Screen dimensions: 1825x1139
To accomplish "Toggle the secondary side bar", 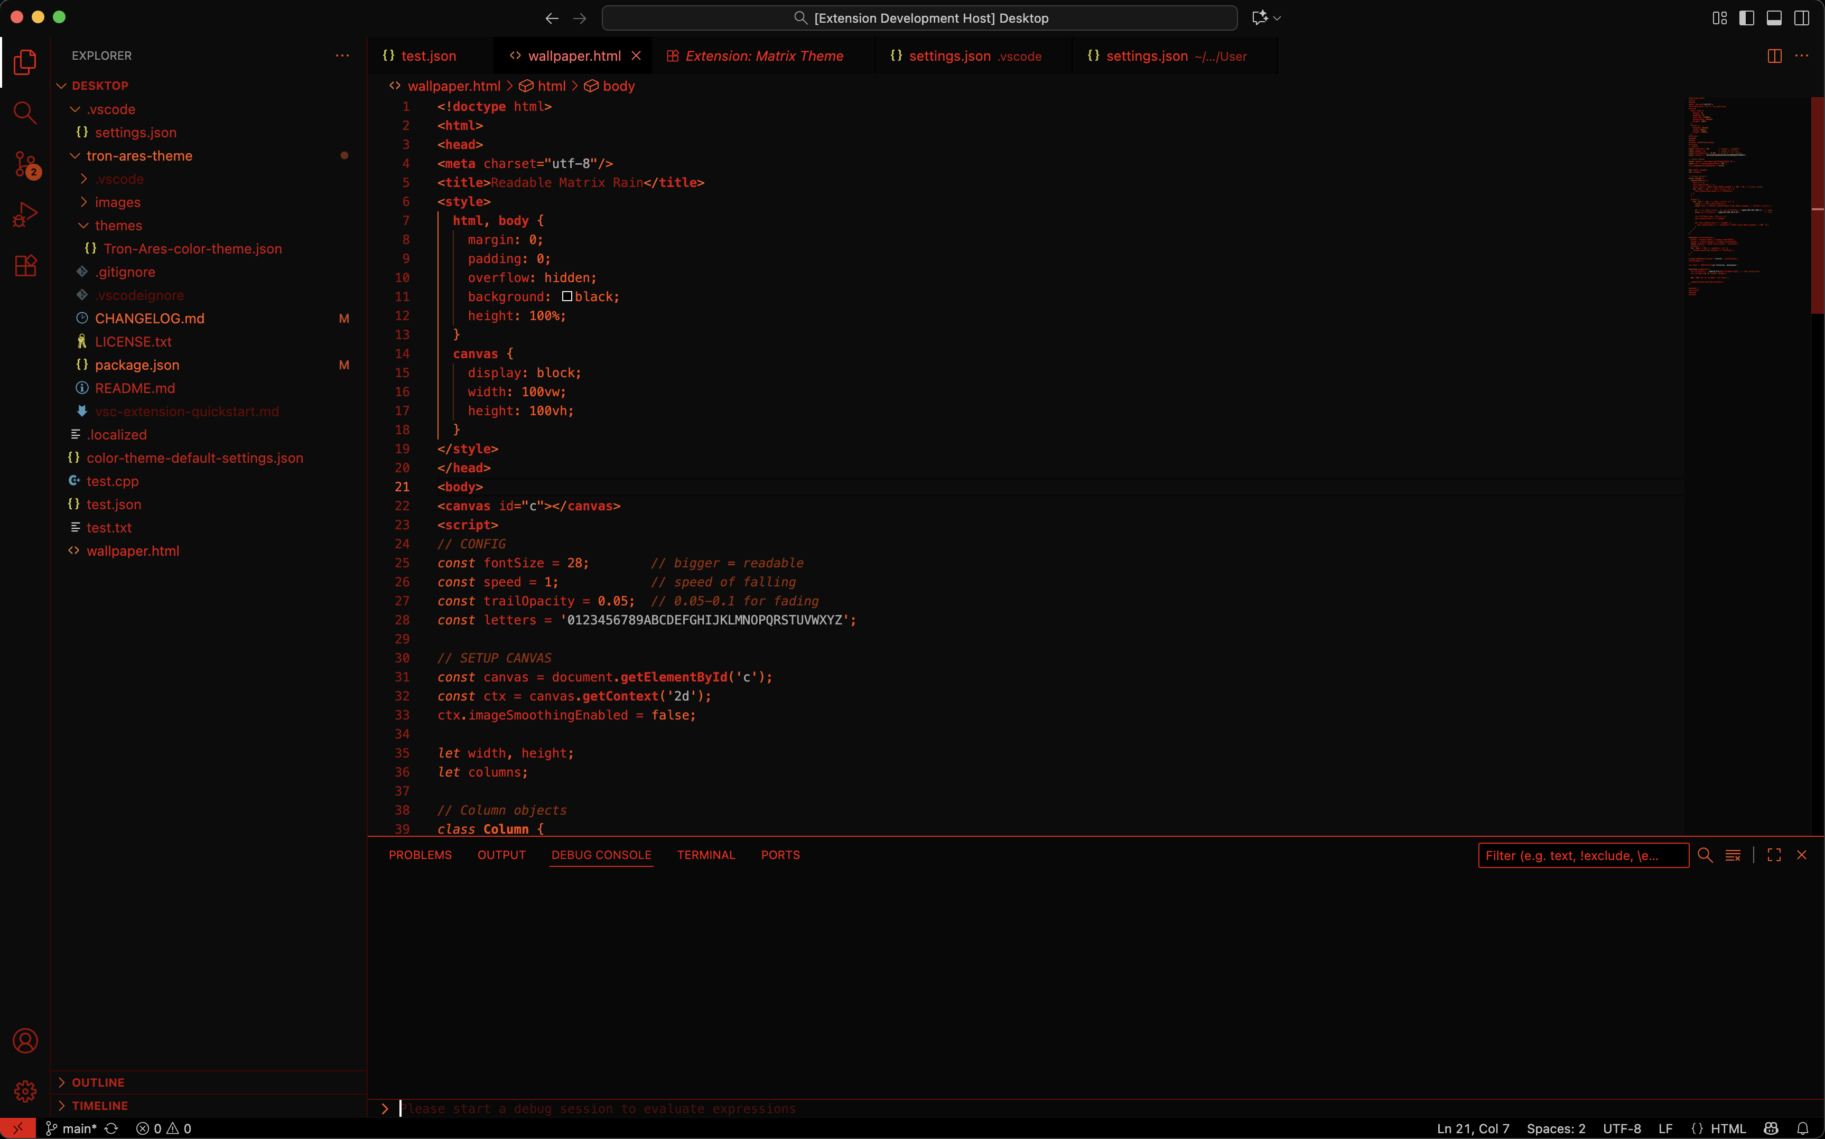I will (x=1801, y=18).
